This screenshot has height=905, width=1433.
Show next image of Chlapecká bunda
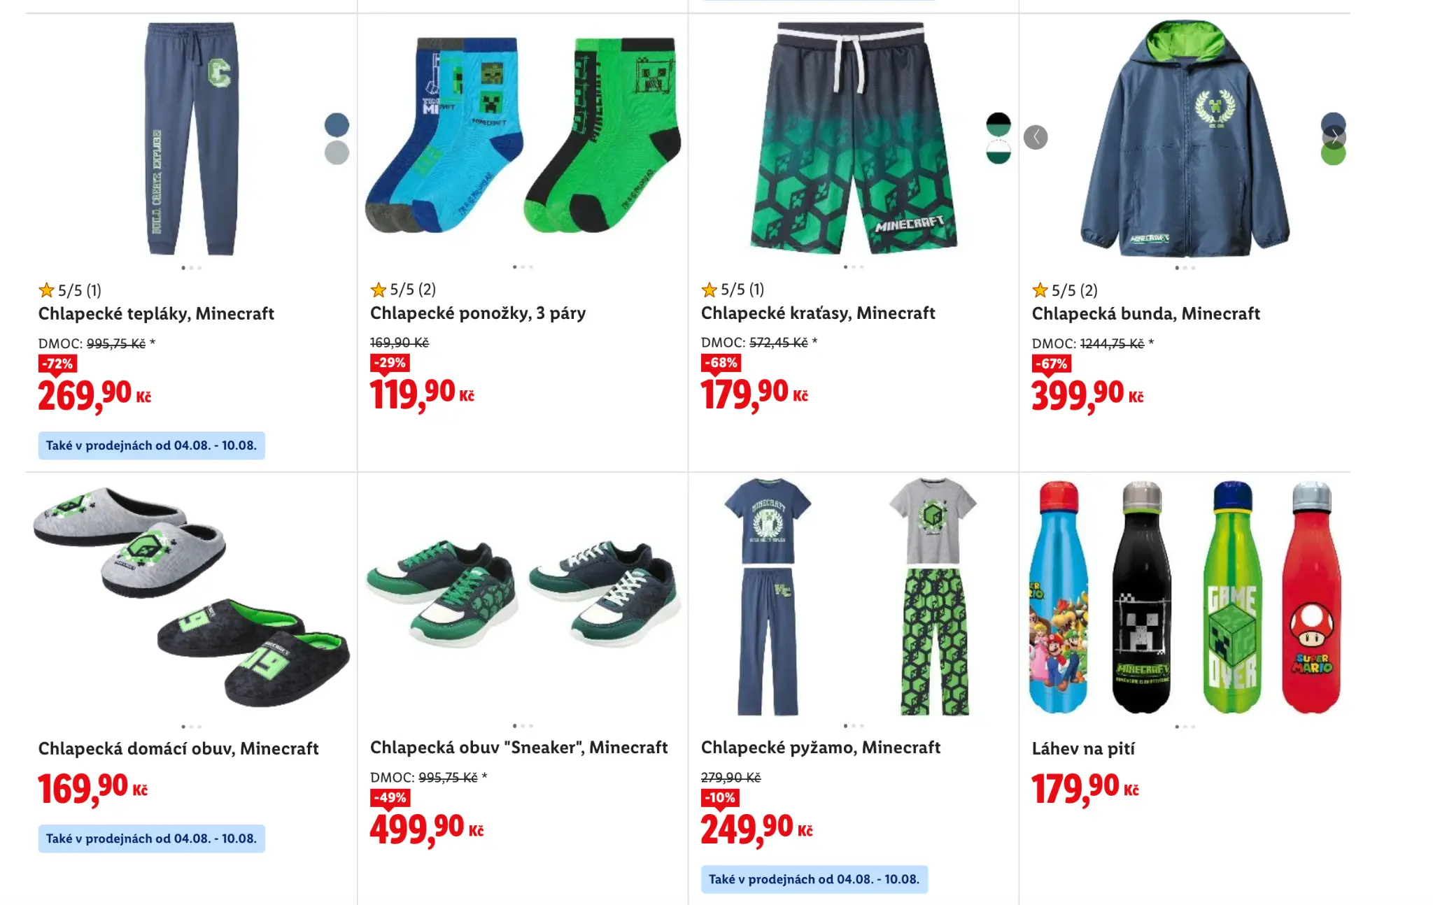1334,136
